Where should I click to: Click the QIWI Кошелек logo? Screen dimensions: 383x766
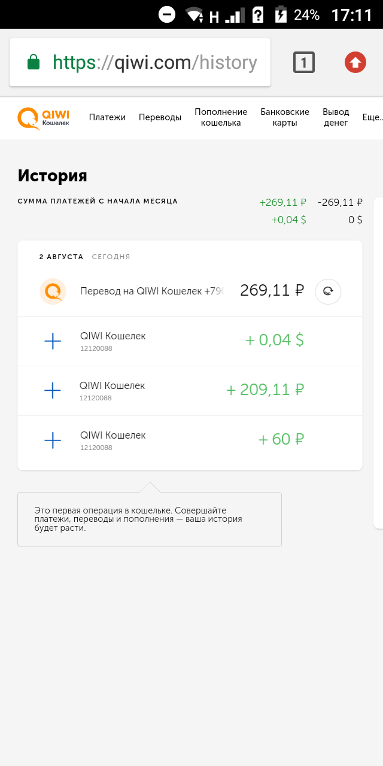pos(44,118)
